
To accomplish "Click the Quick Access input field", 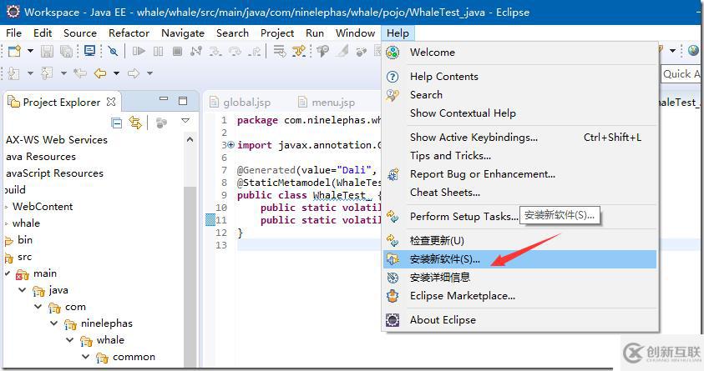I will (681, 74).
